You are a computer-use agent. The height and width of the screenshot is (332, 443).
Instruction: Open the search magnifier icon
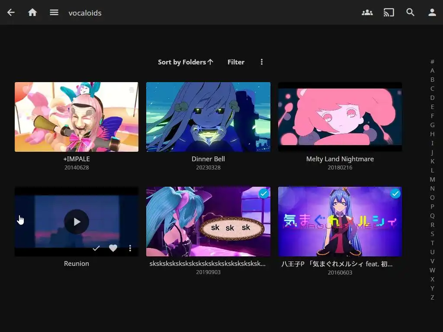tap(410, 13)
